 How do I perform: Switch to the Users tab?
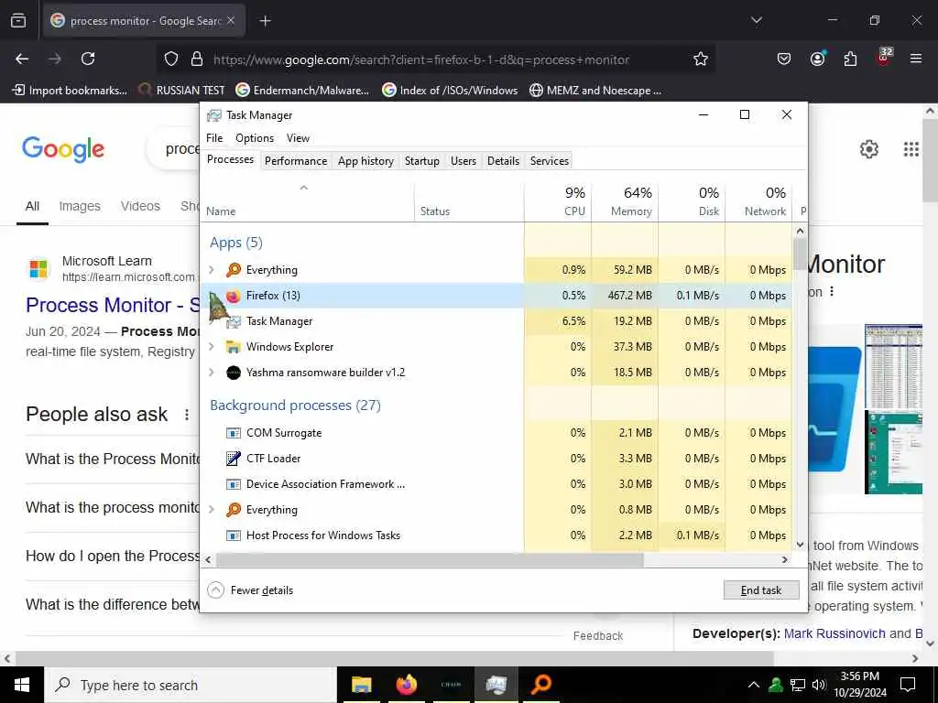[463, 161]
